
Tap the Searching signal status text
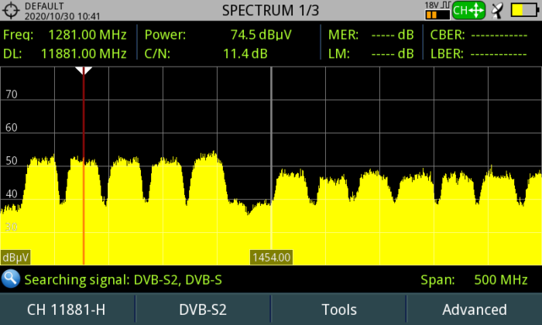pos(123,280)
